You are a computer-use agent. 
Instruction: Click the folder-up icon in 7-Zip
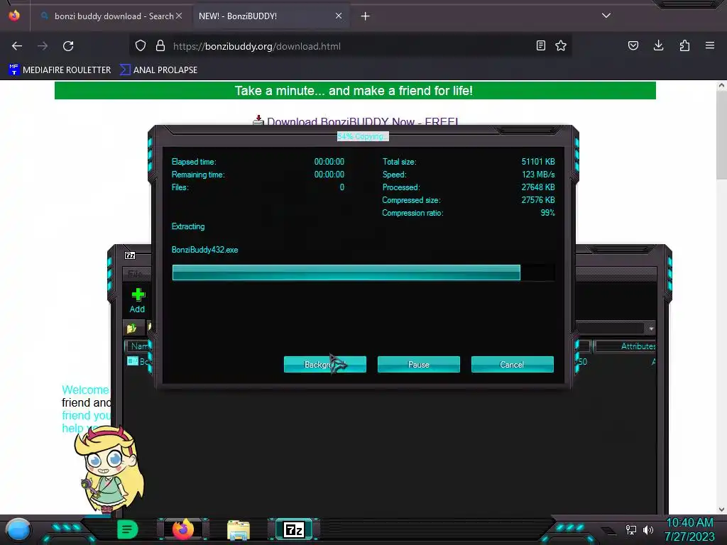(x=131, y=328)
